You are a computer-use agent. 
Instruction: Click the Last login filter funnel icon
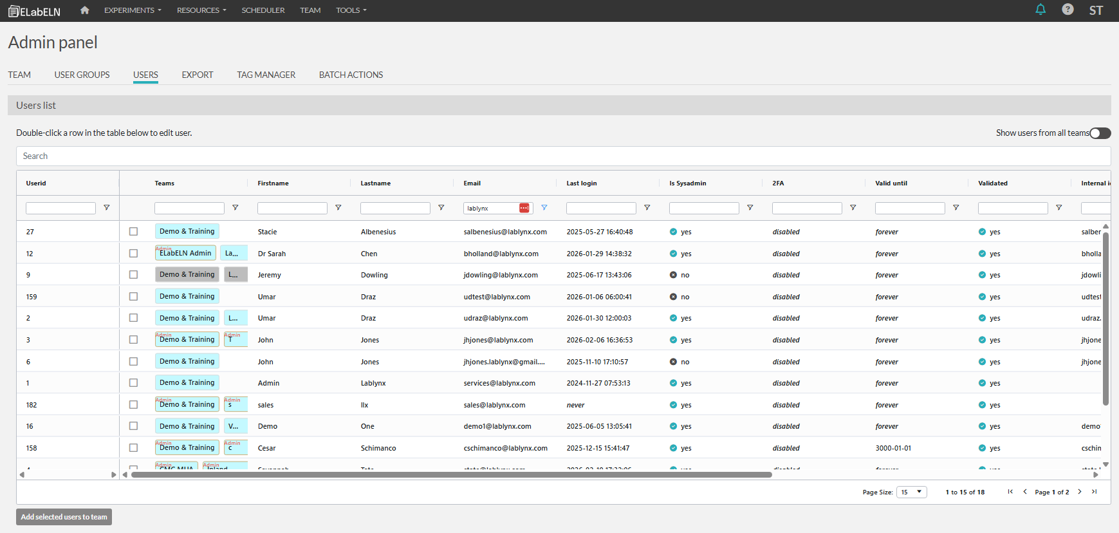647,208
